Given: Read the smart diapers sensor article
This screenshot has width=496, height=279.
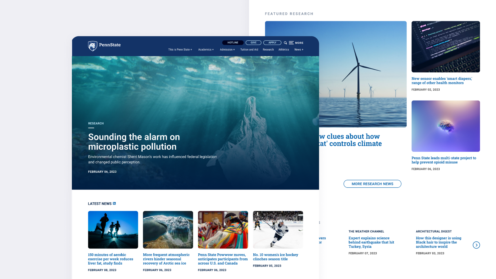Looking at the screenshot, I should coord(442,81).
